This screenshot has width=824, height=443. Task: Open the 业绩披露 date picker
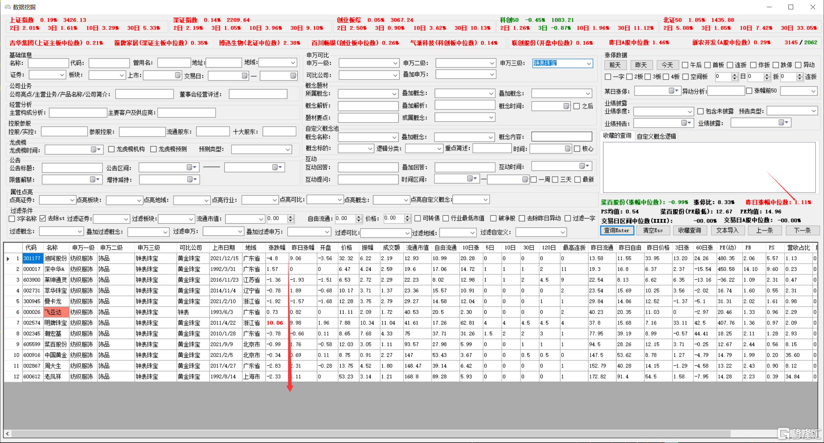(x=783, y=122)
